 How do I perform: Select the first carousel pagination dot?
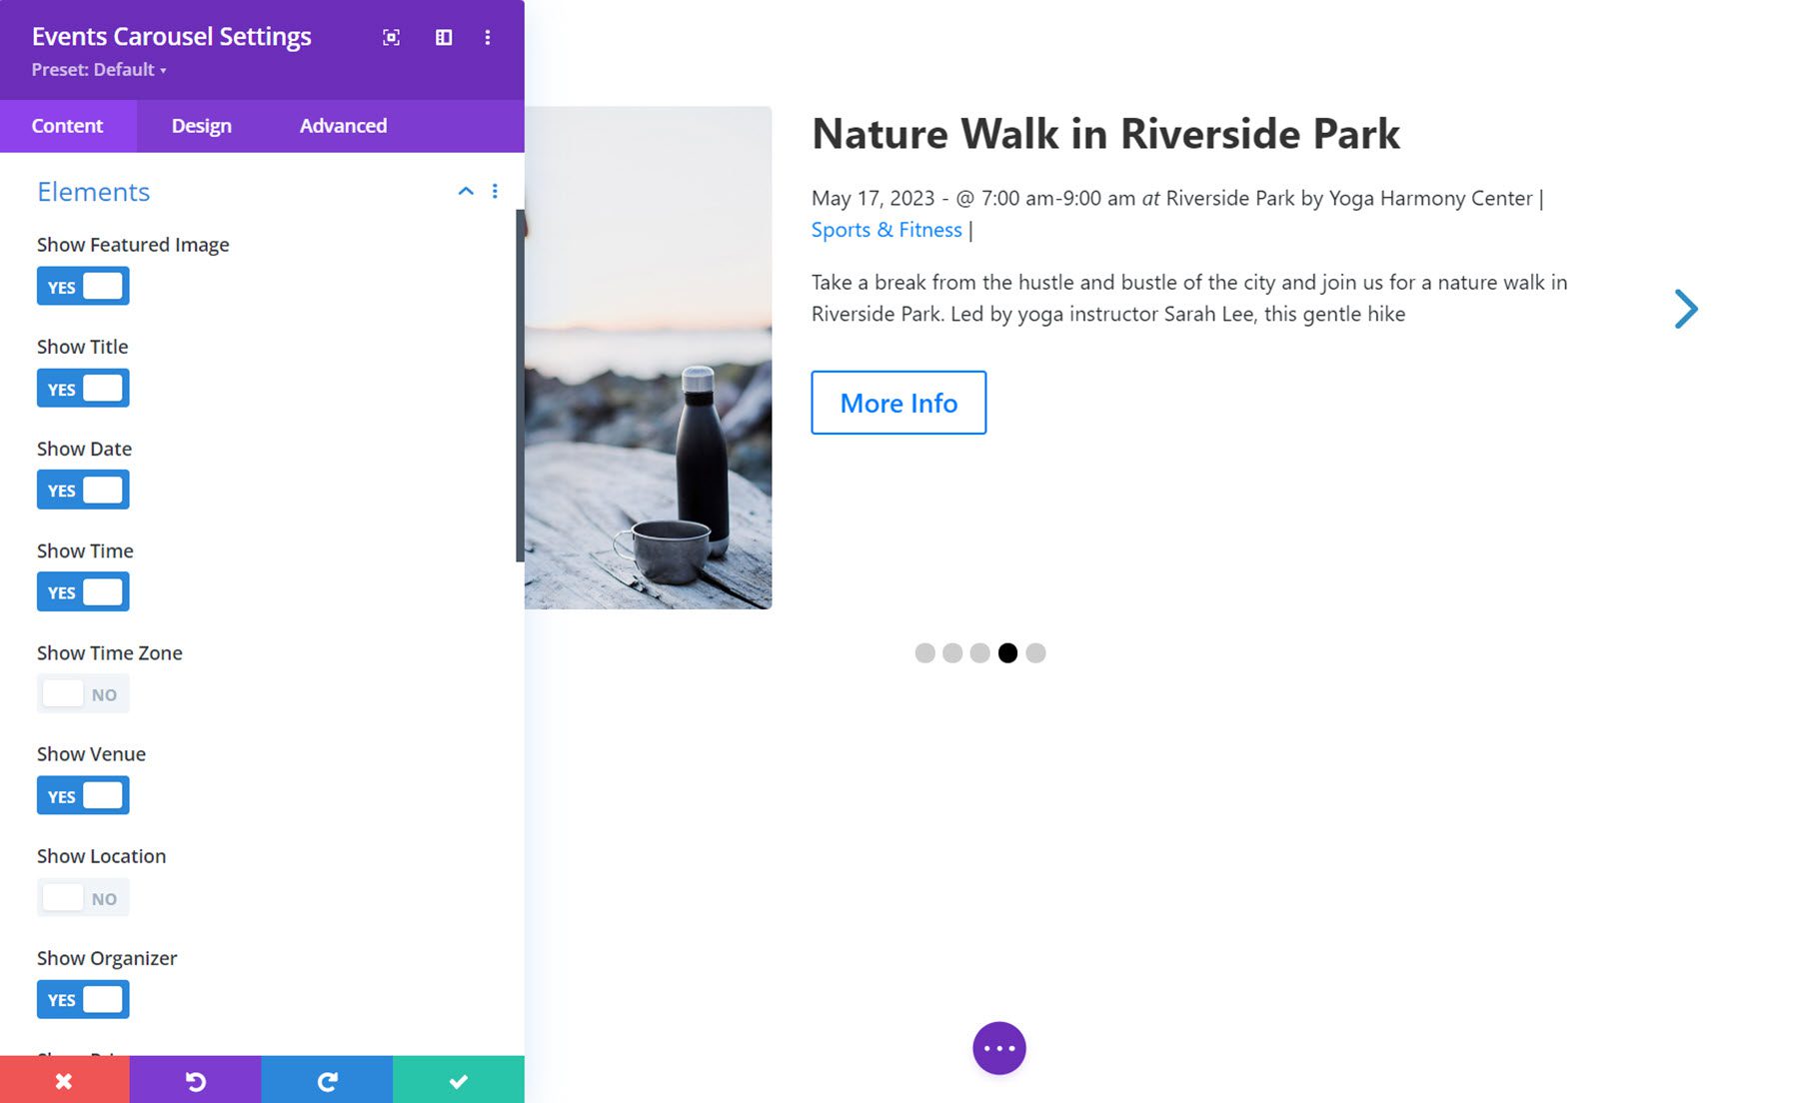coord(924,652)
